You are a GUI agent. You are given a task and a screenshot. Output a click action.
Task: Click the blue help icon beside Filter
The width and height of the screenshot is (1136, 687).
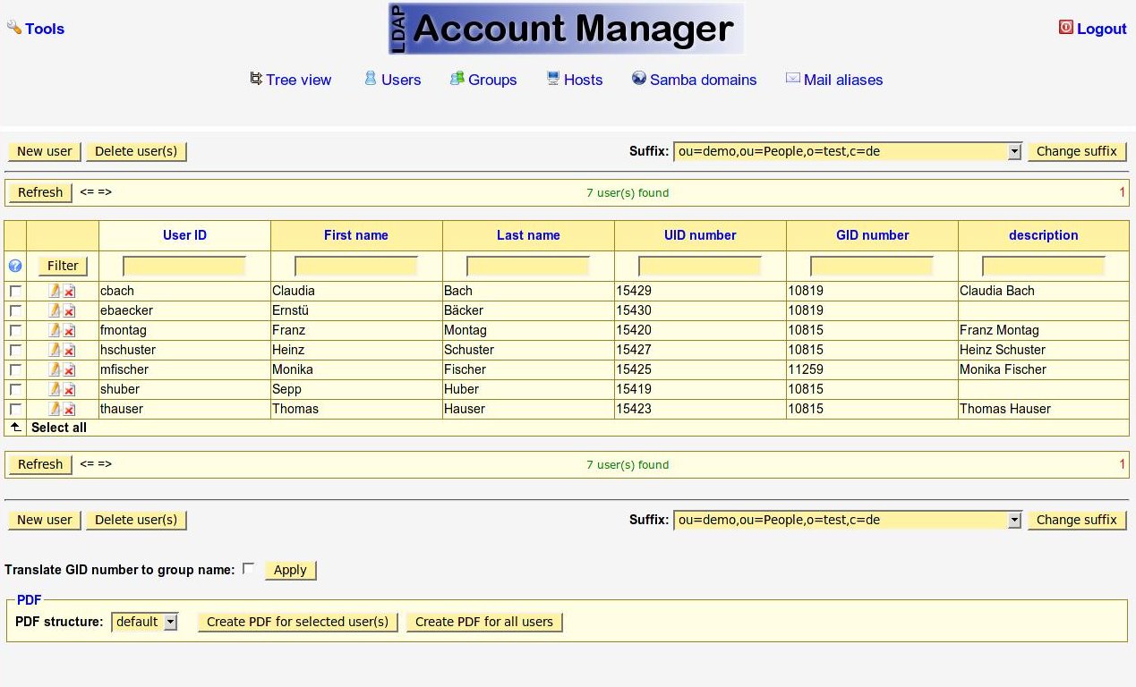click(x=15, y=266)
